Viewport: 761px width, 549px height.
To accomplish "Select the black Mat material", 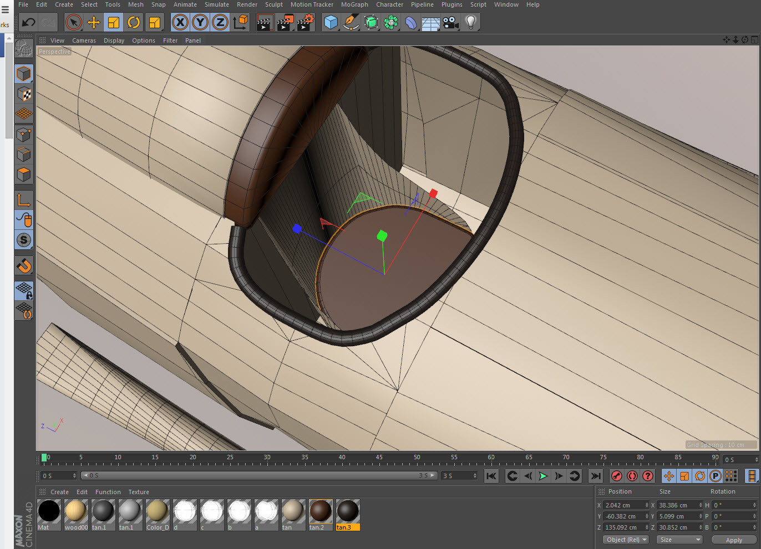I will [x=49, y=515].
